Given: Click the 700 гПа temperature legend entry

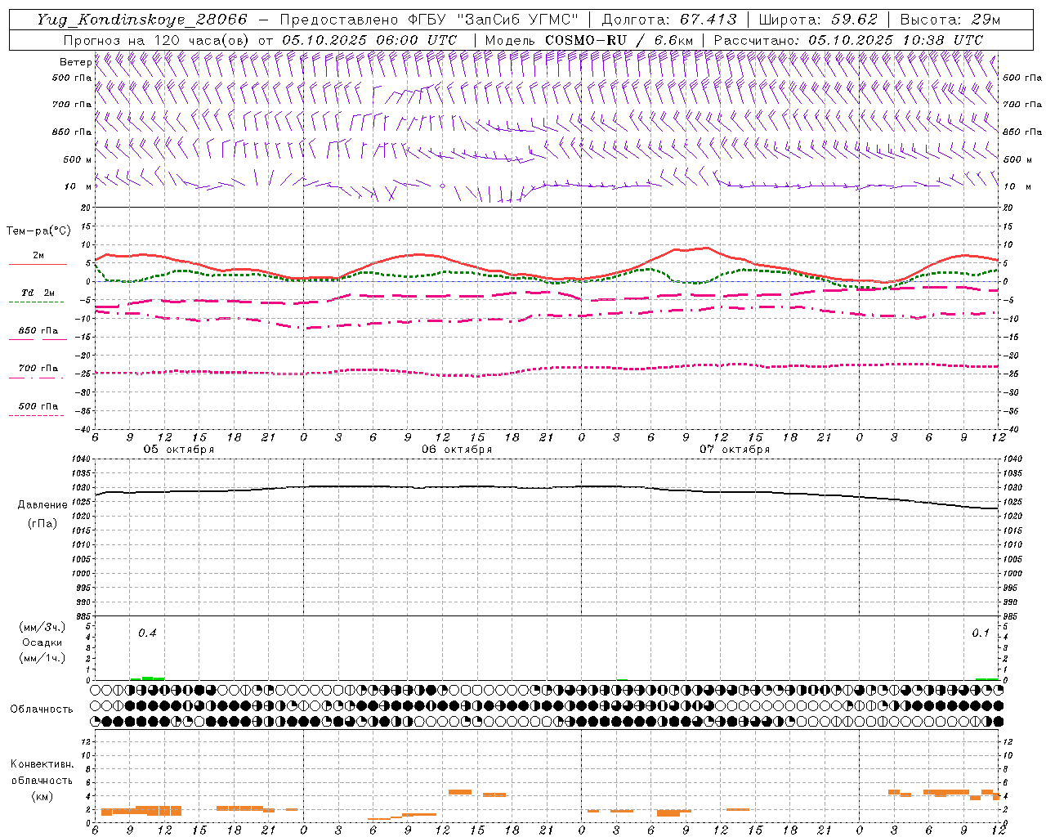Looking at the screenshot, I should (38, 370).
